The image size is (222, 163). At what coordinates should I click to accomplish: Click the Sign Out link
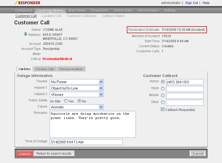[191, 3]
